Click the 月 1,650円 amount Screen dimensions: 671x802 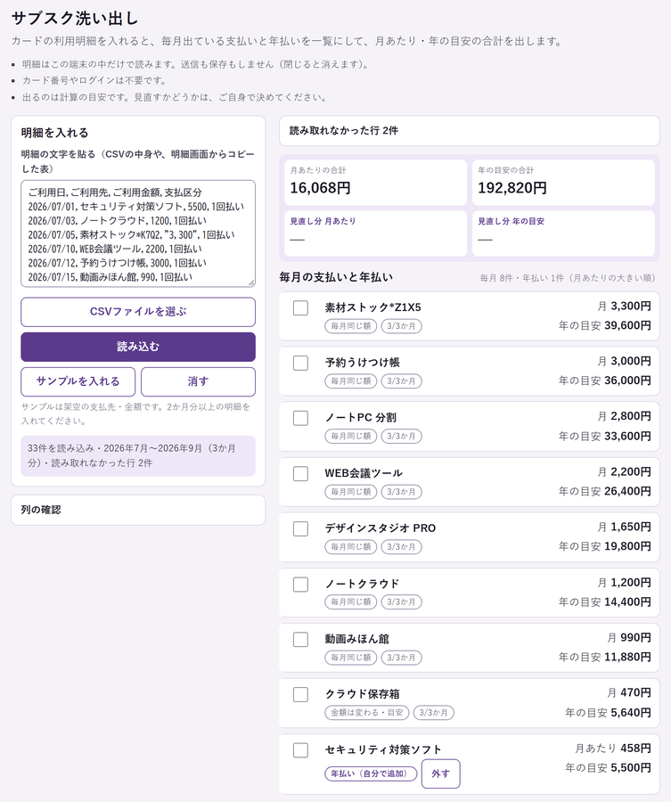[x=624, y=527]
